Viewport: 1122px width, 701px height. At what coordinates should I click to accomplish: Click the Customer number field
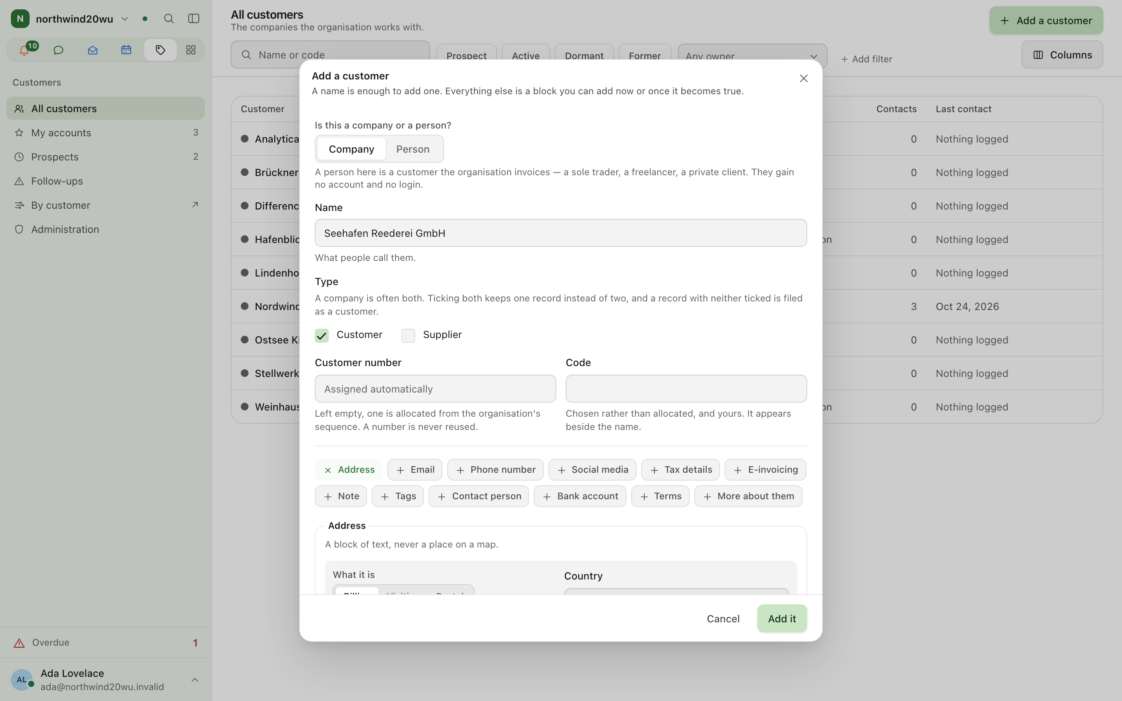435,389
